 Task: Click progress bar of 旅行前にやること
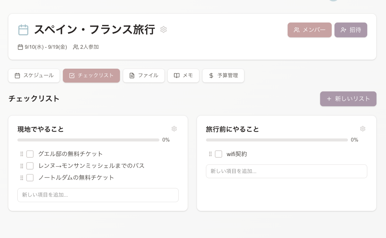coord(277,140)
